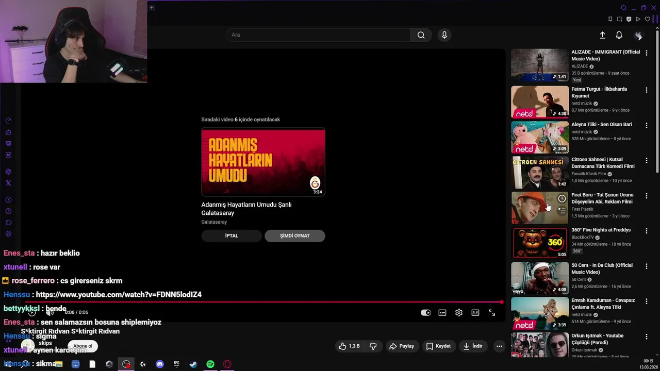The image size is (660, 371).
Task: Open options menu for Emrah Karaduman - Cevapsız Çınlama
Action: point(646,301)
